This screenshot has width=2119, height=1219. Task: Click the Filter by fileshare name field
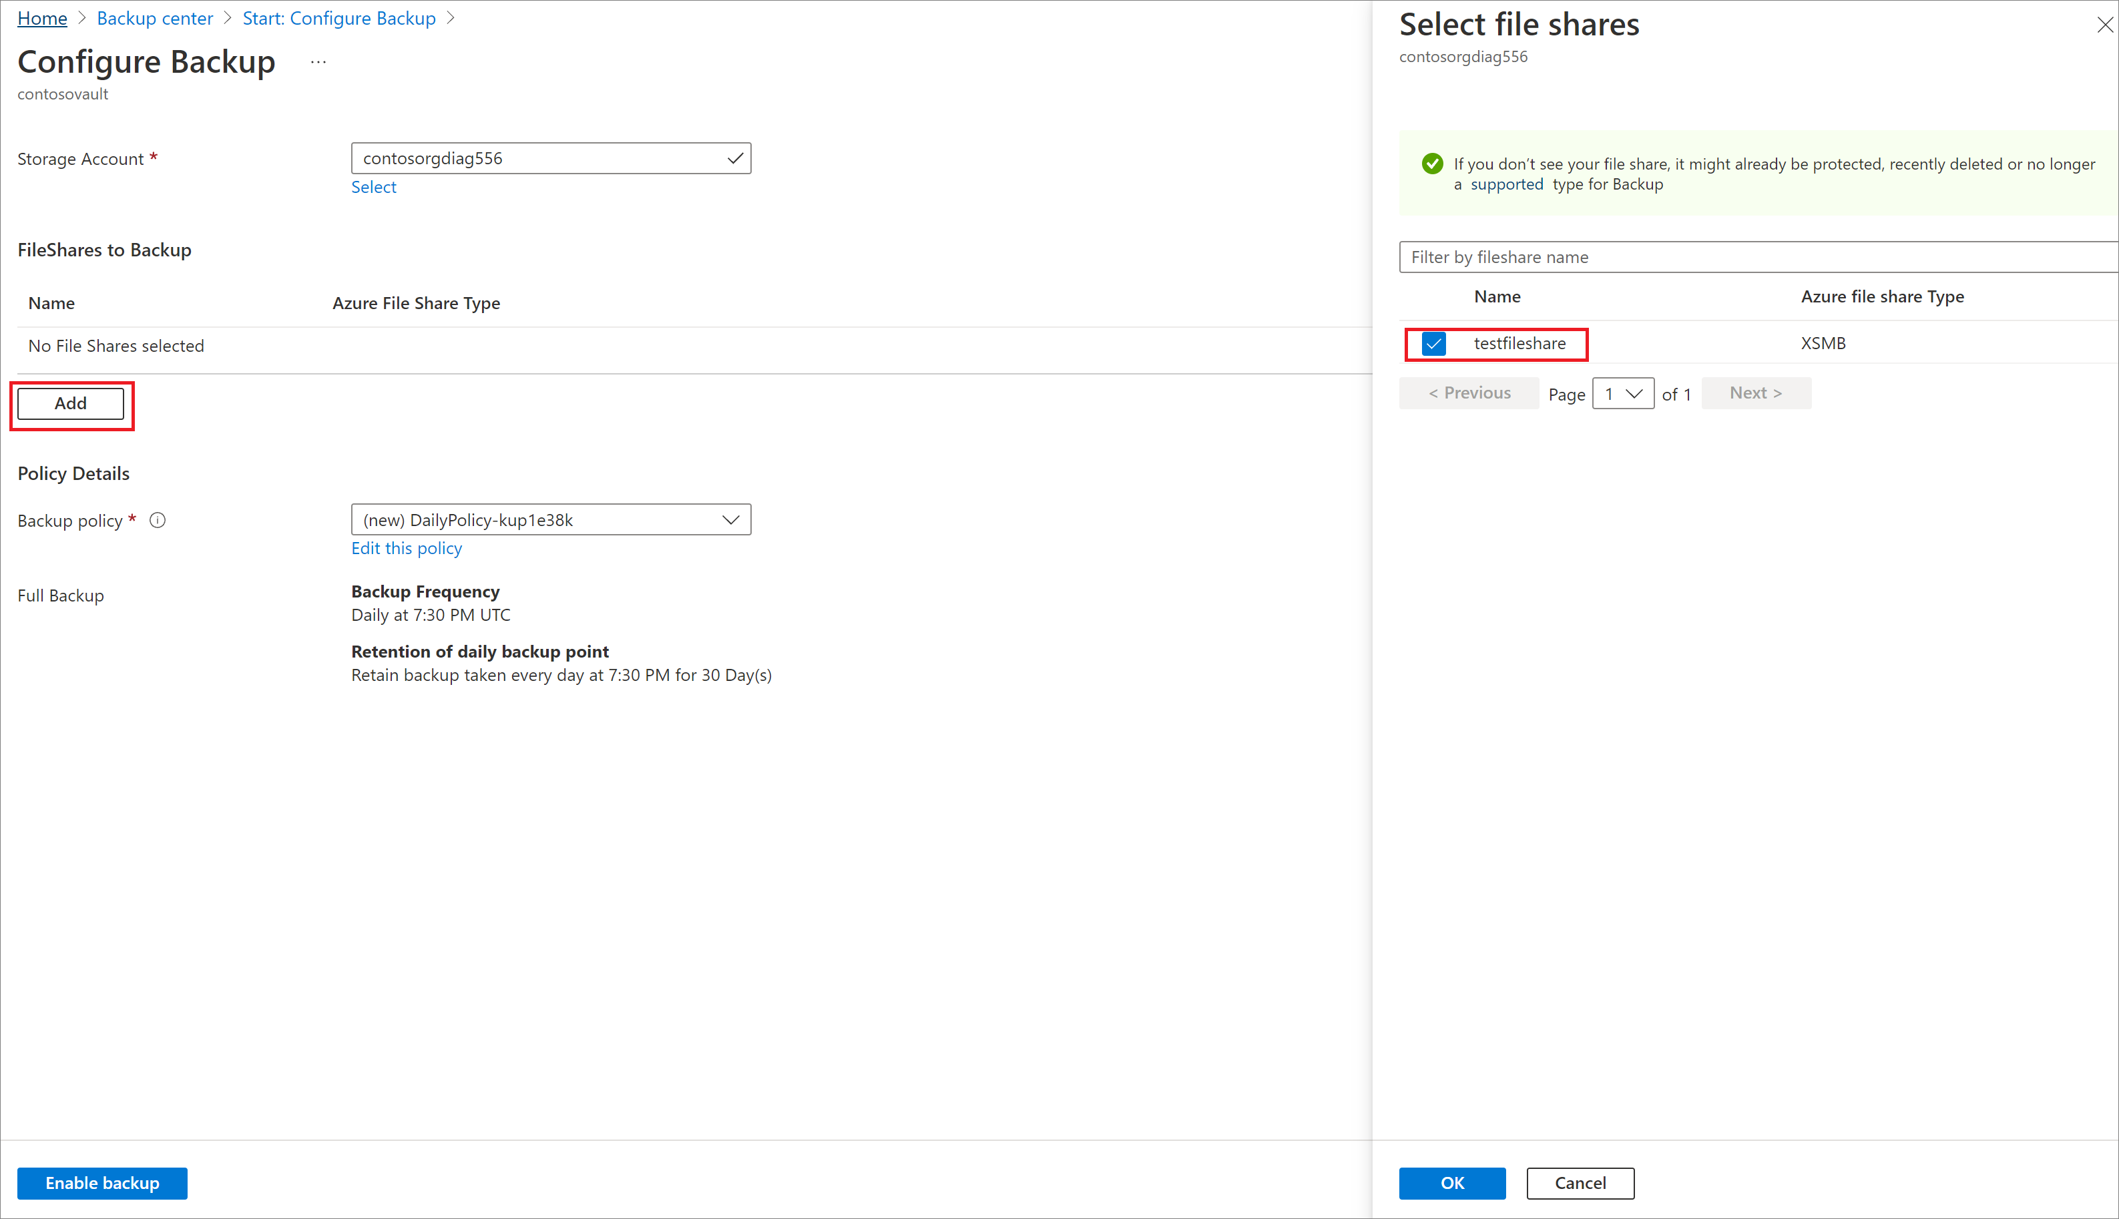[x=1756, y=256]
